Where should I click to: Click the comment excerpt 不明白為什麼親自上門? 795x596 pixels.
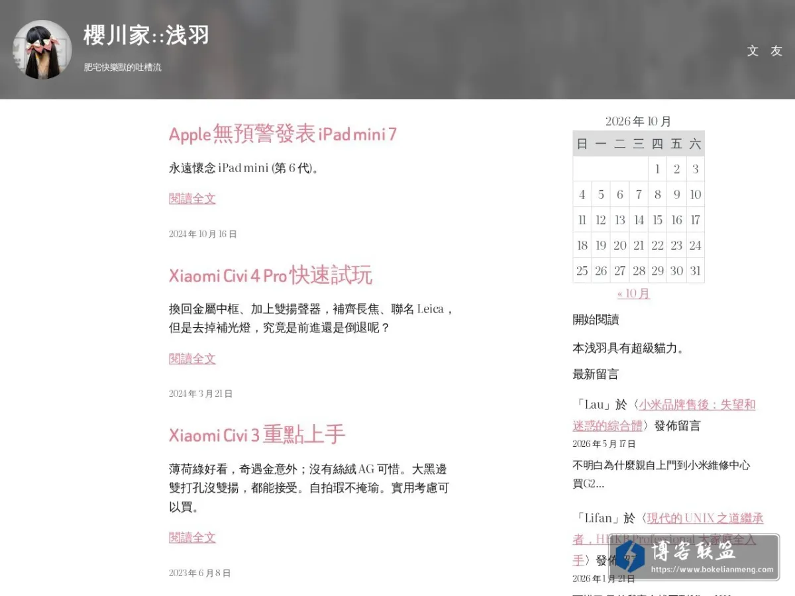point(661,474)
